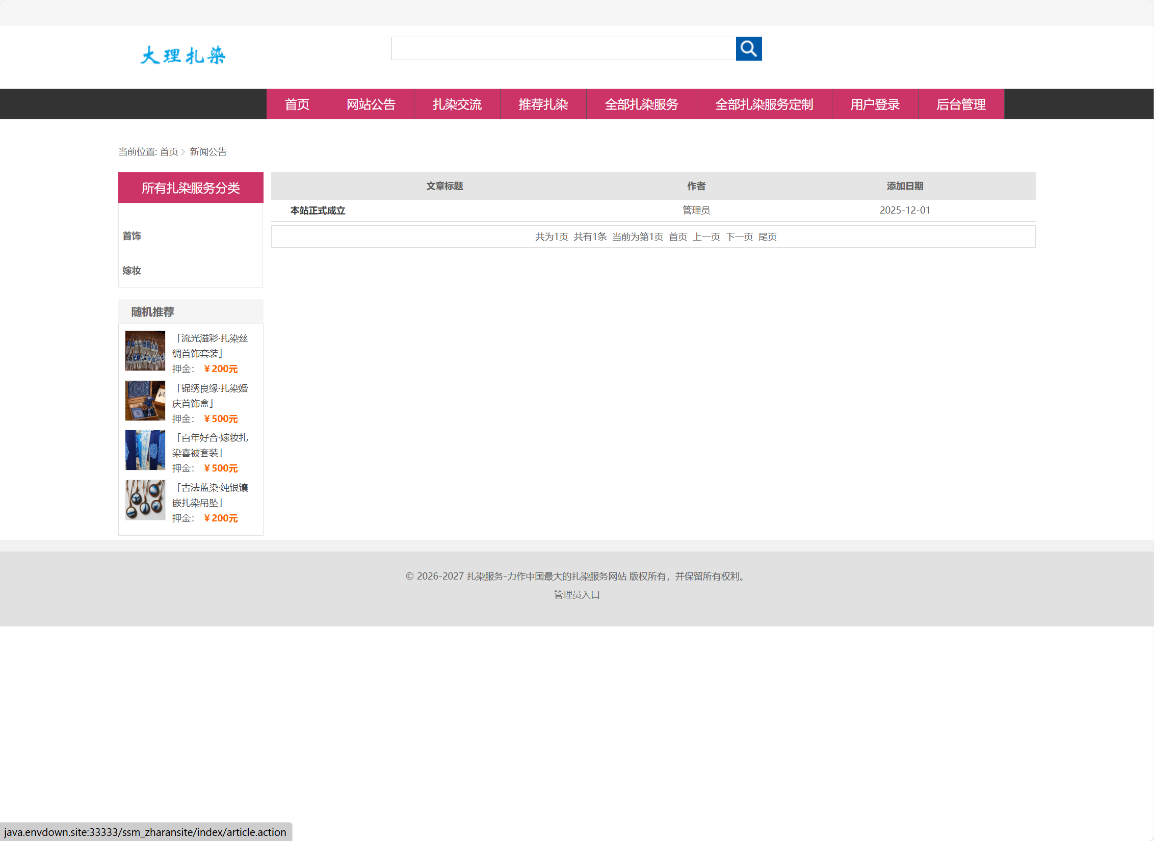
Task: Click the magnifying glass search icon
Action: coord(748,48)
